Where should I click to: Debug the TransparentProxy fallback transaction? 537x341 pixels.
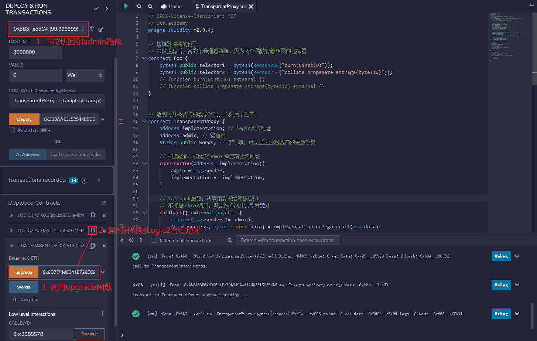point(501,256)
